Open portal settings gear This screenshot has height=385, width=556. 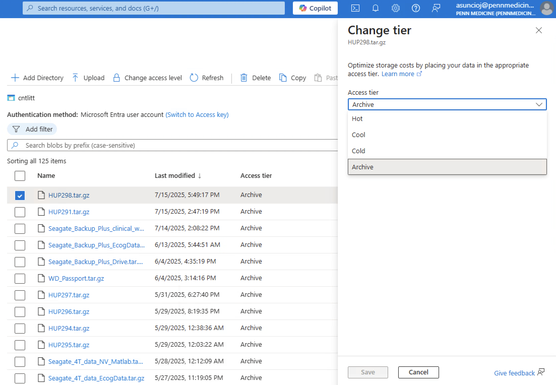[x=395, y=8]
